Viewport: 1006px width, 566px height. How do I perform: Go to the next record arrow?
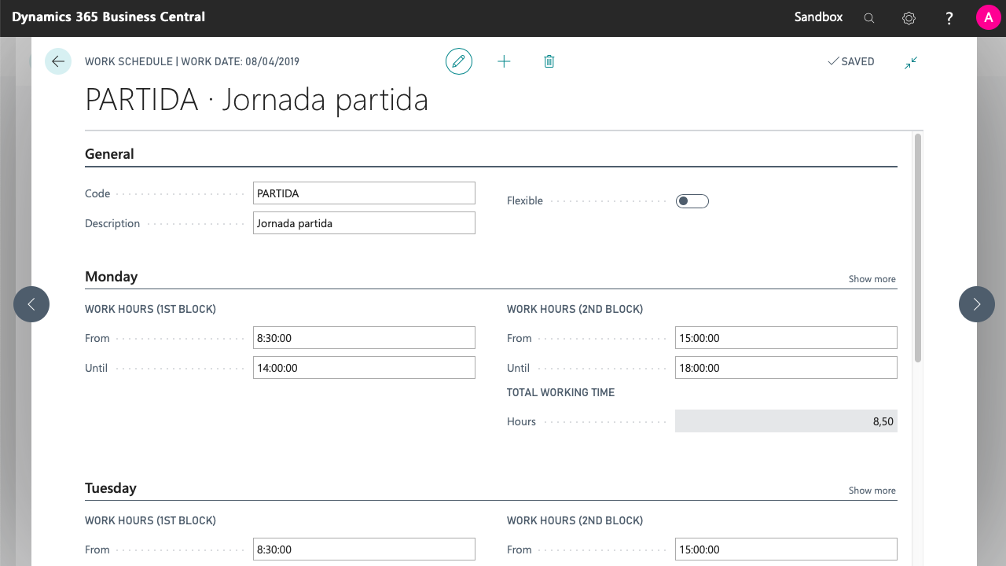pyautogui.click(x=976, y=304)
